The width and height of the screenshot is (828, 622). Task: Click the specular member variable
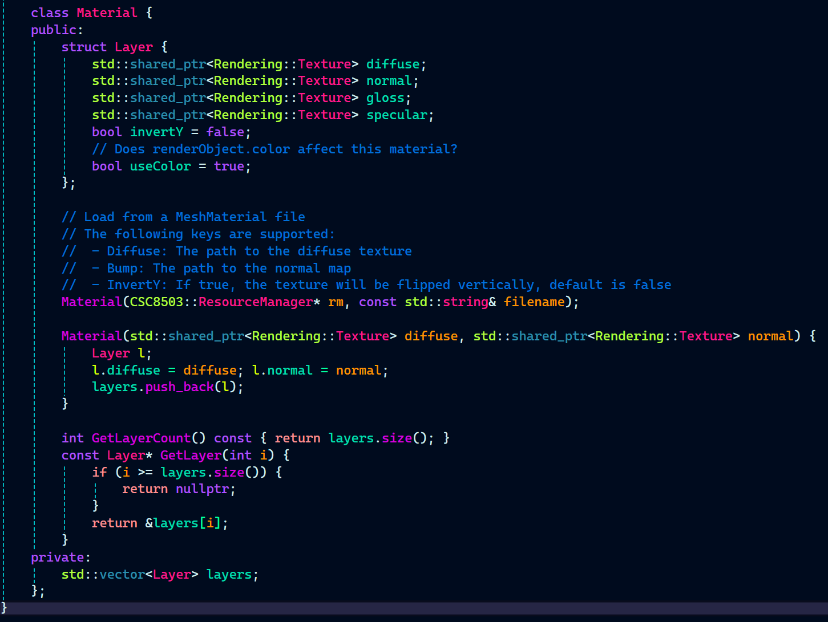click(397, 115)
